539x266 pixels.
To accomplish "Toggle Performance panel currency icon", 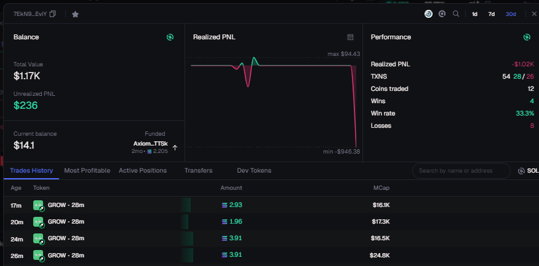I will (x=527, y=37).
